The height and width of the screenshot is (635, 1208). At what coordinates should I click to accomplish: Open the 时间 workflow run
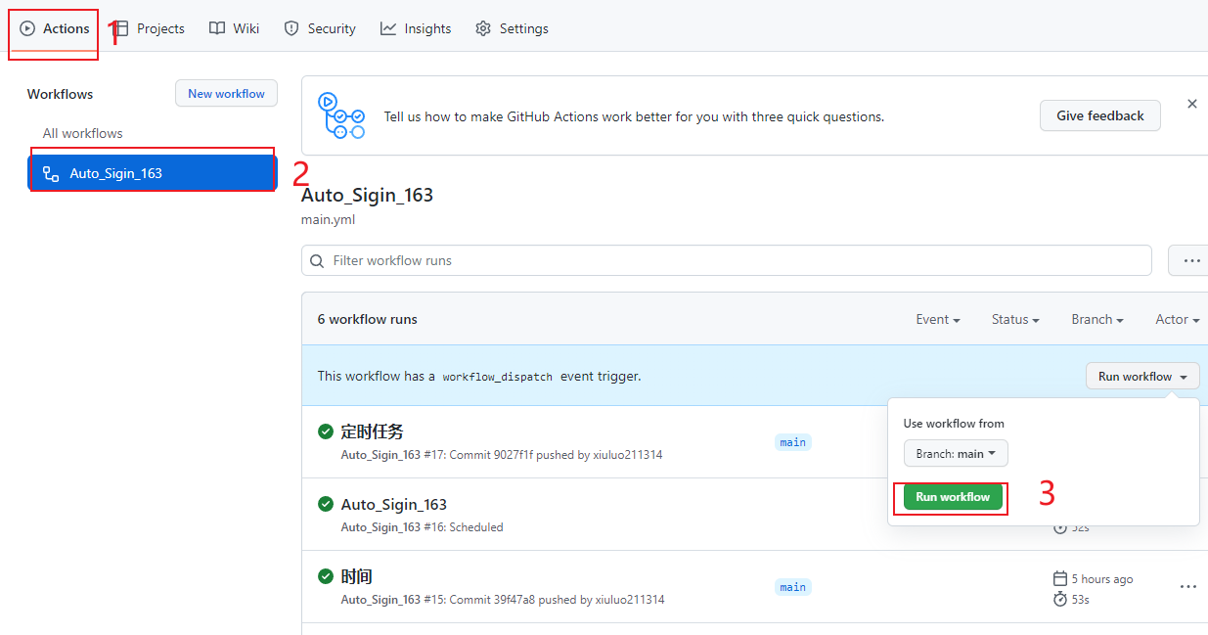click(356, 576)
